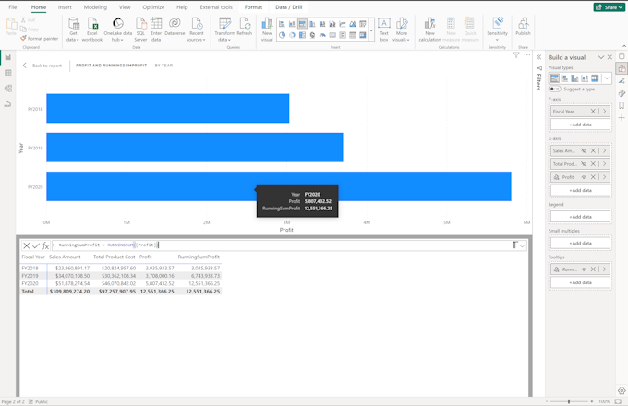Toggle Suggest a type switch

coord(555,89)
